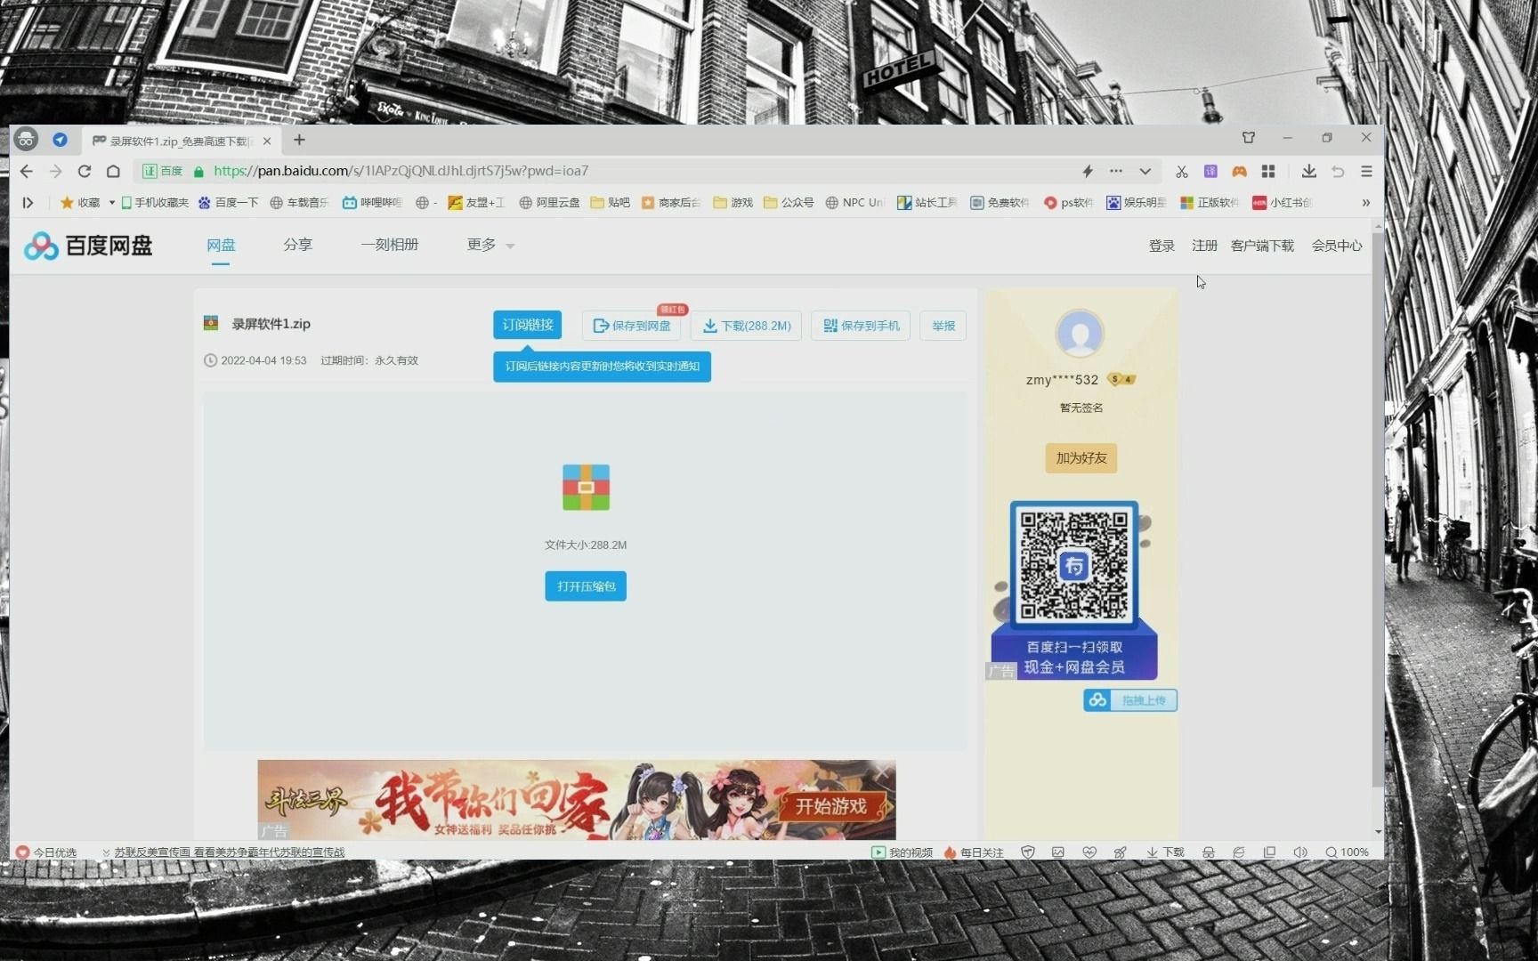This screenshot has width=1538, height=961.
Task: Open the extensions grid icon
Action: point(1268,171)
